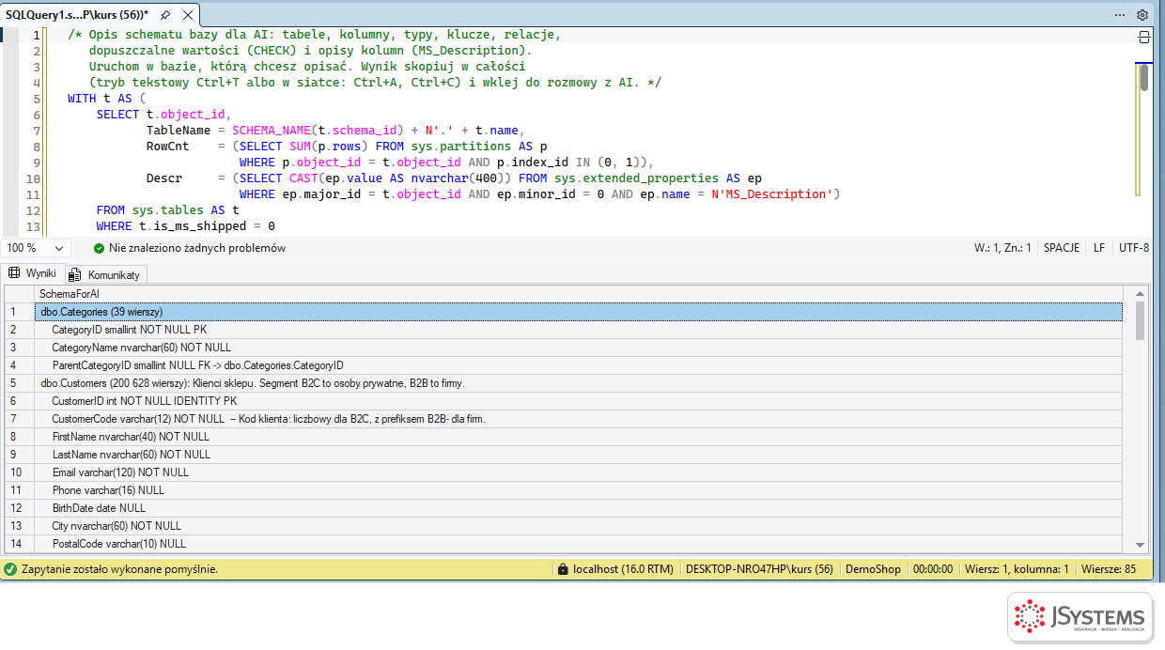The image size is (1165, 650).
Task: Click the lock icon beside localhost
Action: click(x=563, y=569)
